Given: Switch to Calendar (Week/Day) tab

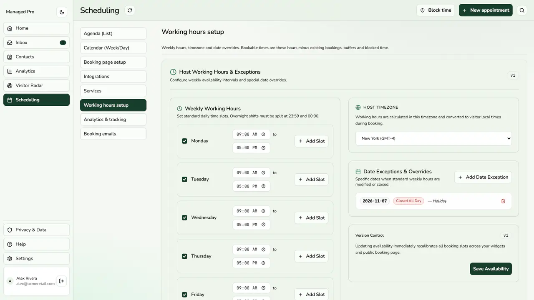Looking at the screenshot, I should coord(113,48).
